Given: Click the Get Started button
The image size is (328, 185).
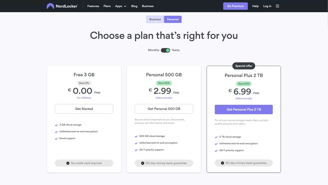Looking at the screenshot, I should pyautogui.click(x=84, y=109).
